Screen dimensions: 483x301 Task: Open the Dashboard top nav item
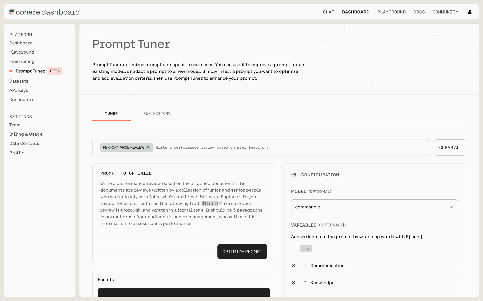click(x=355, y=12)
